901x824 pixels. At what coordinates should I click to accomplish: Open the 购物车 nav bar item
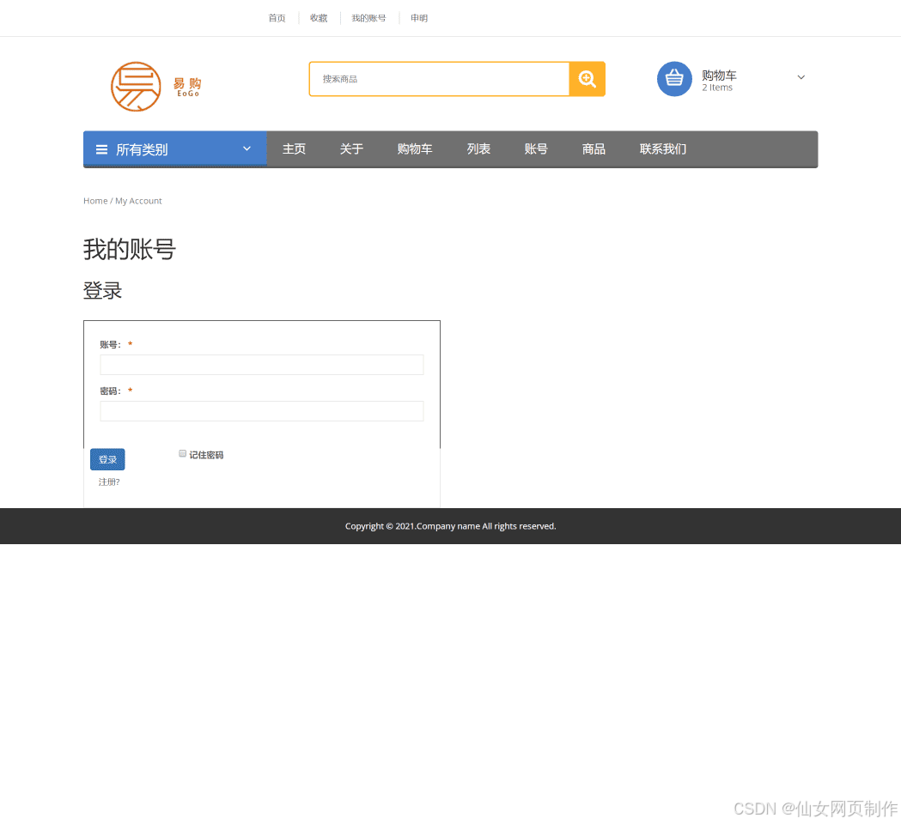[x=415, y=149]
